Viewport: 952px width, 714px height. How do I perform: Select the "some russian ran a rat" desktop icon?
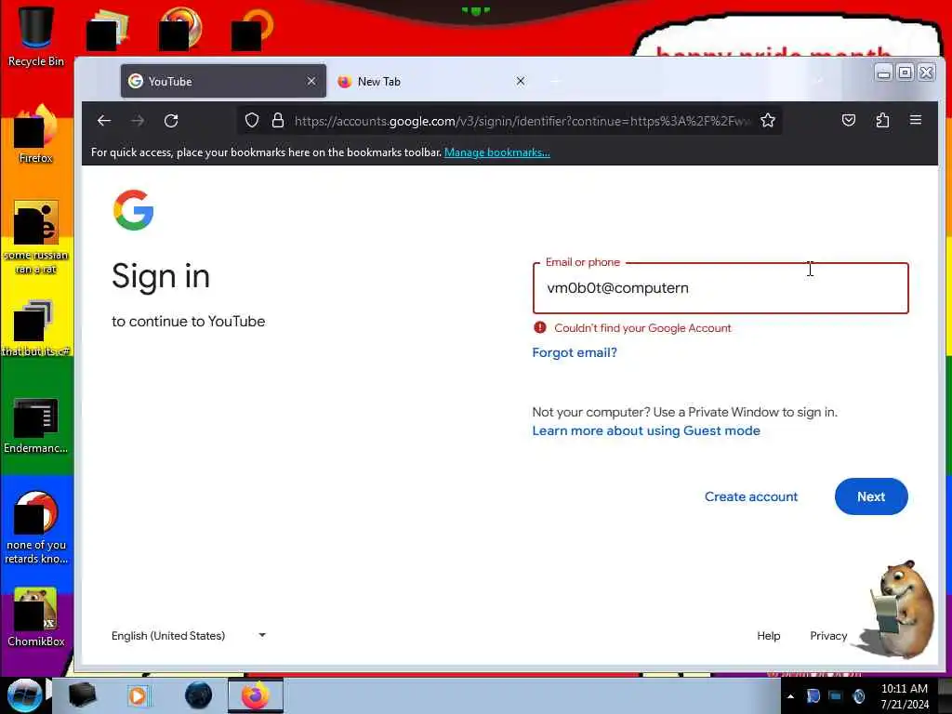coord(36,237)
